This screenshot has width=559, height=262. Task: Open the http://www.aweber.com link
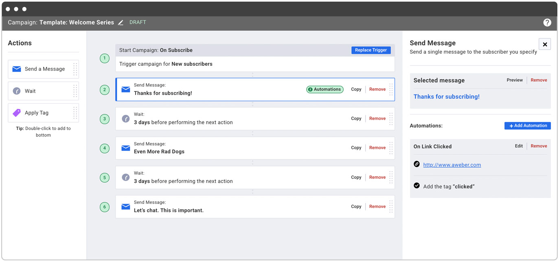pos(452,165)
